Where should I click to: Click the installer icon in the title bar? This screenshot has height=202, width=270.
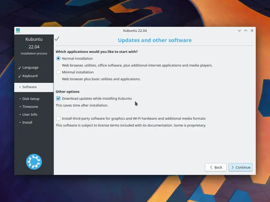coord(18,31)
